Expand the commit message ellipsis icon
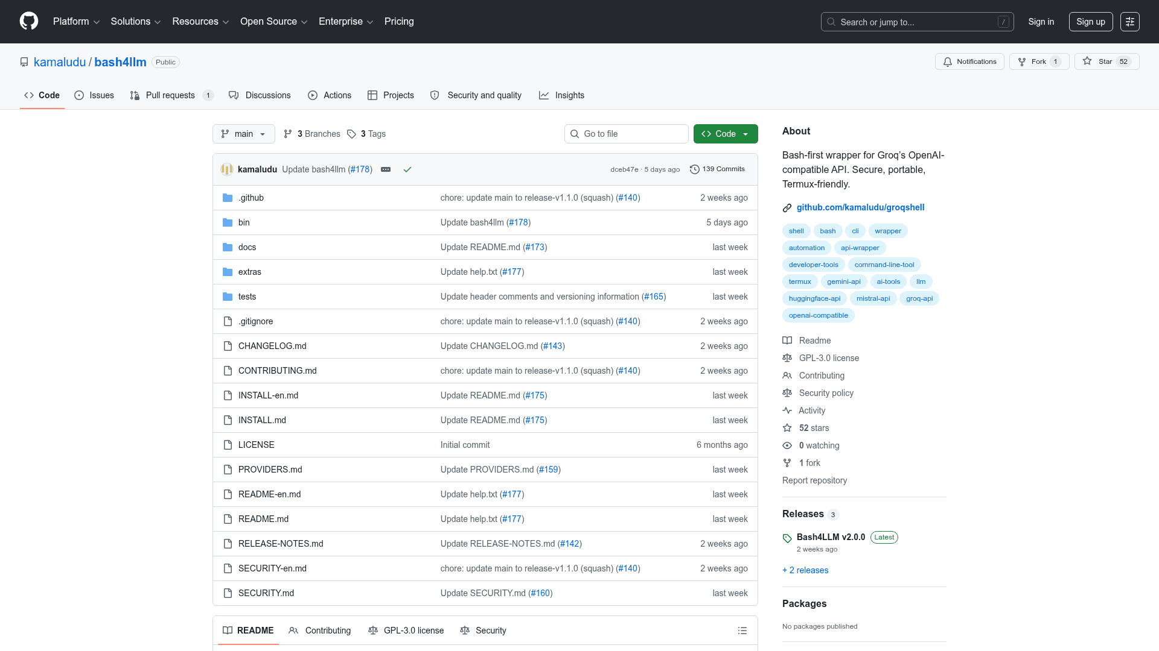The height and width of the screenshot is (651, 1159). click(386, 169)
